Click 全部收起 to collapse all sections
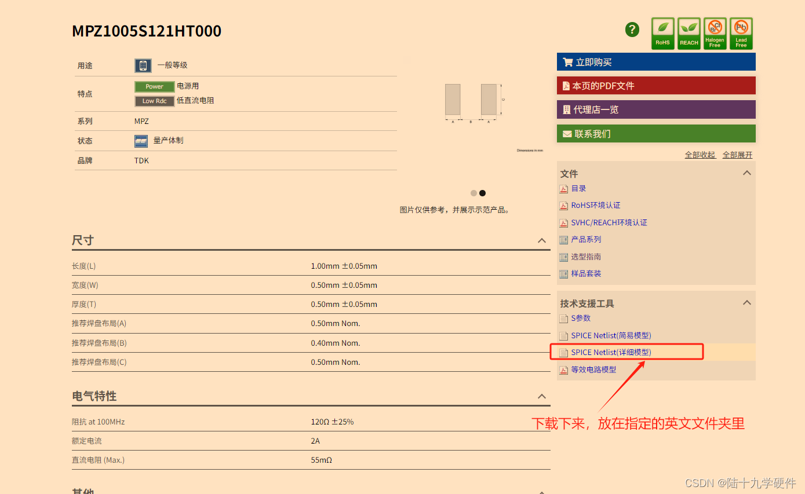The width and height of the screenshot is (805, 494). (x=700, y=155)
